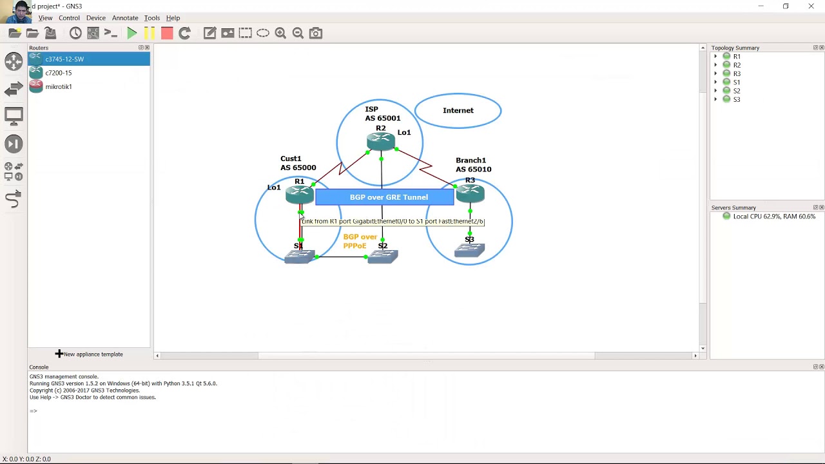
Task: Open the Annotate menu
Action: click(x=125, y=18)
